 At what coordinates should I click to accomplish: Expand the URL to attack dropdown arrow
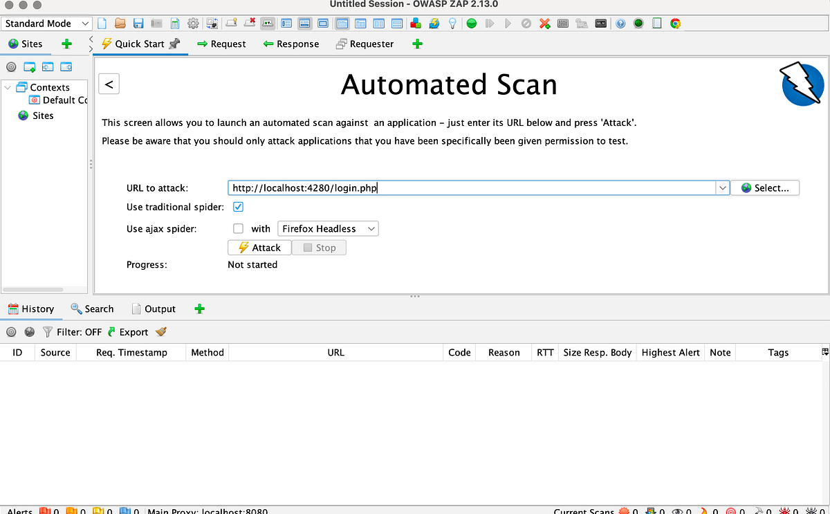click(722, 187)
